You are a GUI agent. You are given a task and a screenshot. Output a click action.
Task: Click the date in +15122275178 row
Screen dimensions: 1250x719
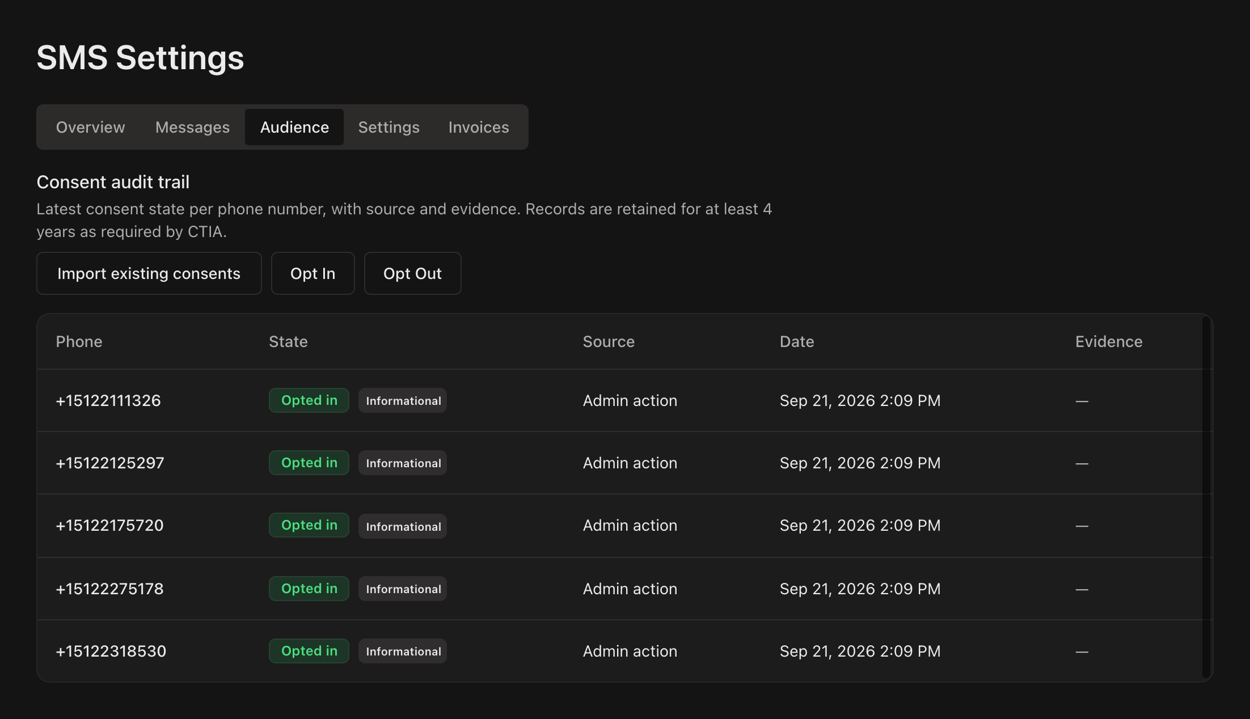(x=860, y=589)
